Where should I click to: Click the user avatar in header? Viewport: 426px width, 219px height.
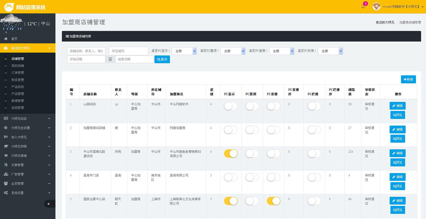[x=376, y=7]
